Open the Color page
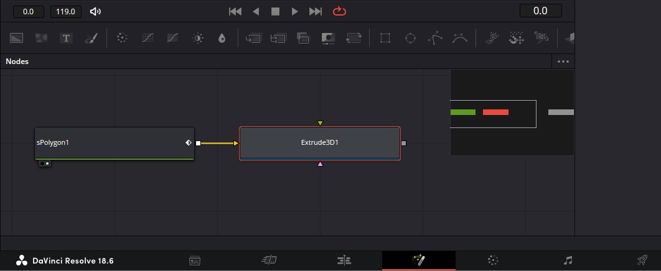The width and height of the screenshot is (661, 271). click(493, 260)
